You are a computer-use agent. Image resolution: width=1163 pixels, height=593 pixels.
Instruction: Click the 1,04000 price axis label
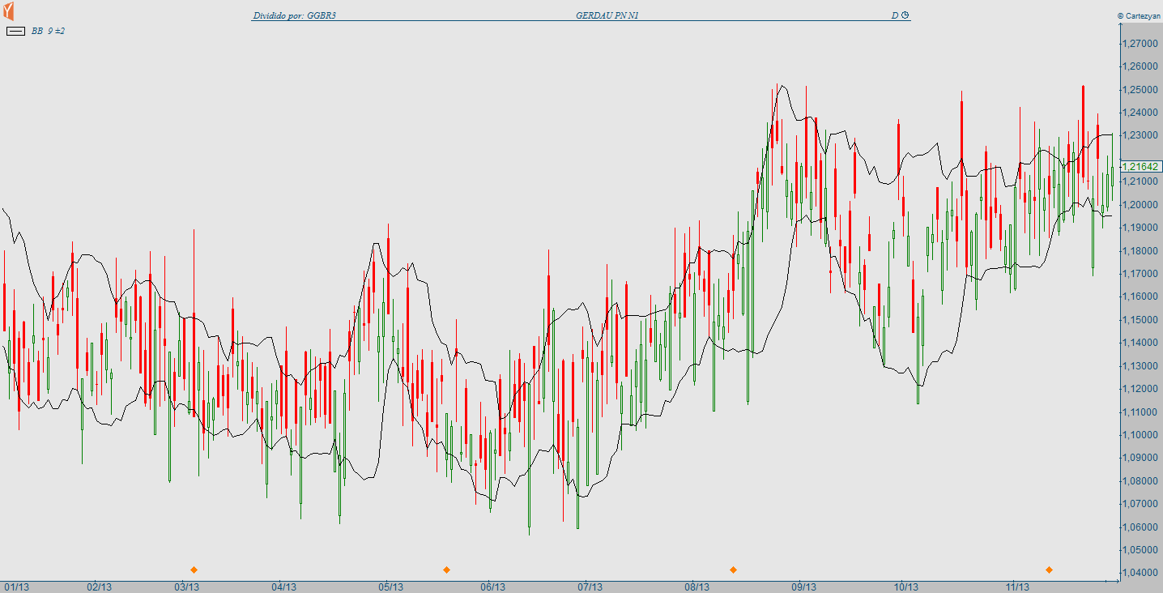(x=1140, y=573)
